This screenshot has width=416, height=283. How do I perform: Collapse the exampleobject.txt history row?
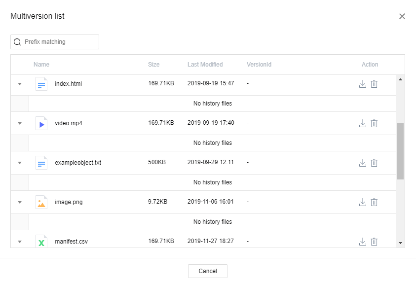point(20,163)
